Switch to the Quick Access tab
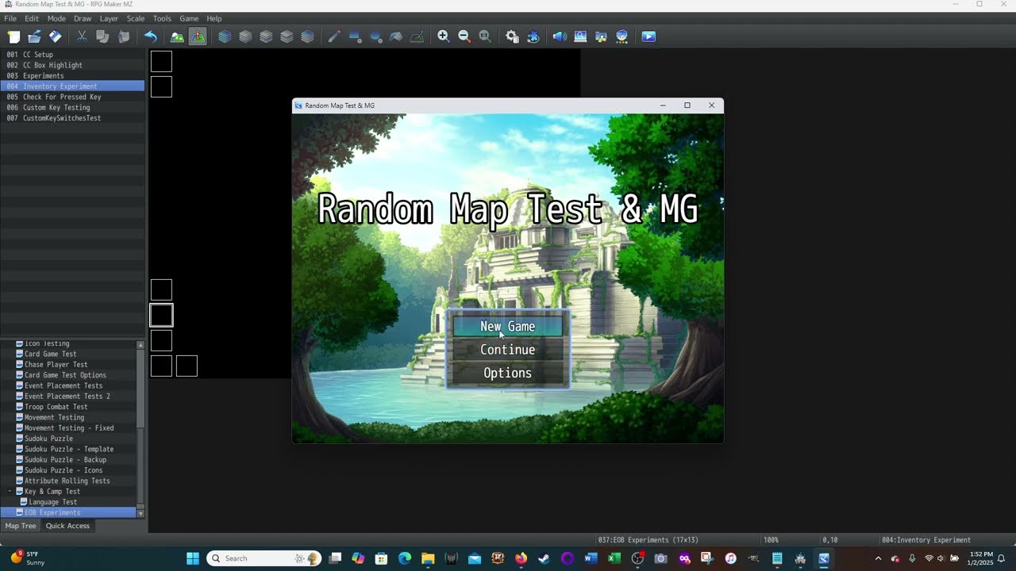This screenshot has height=571, width=1016. [x=67, y=526]
